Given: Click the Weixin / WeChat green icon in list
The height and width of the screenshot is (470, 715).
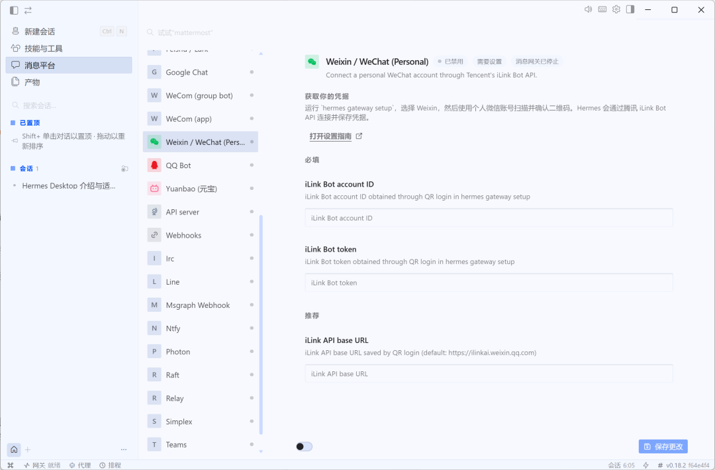Looking at the screenshot, I should [x=154, y=142].
